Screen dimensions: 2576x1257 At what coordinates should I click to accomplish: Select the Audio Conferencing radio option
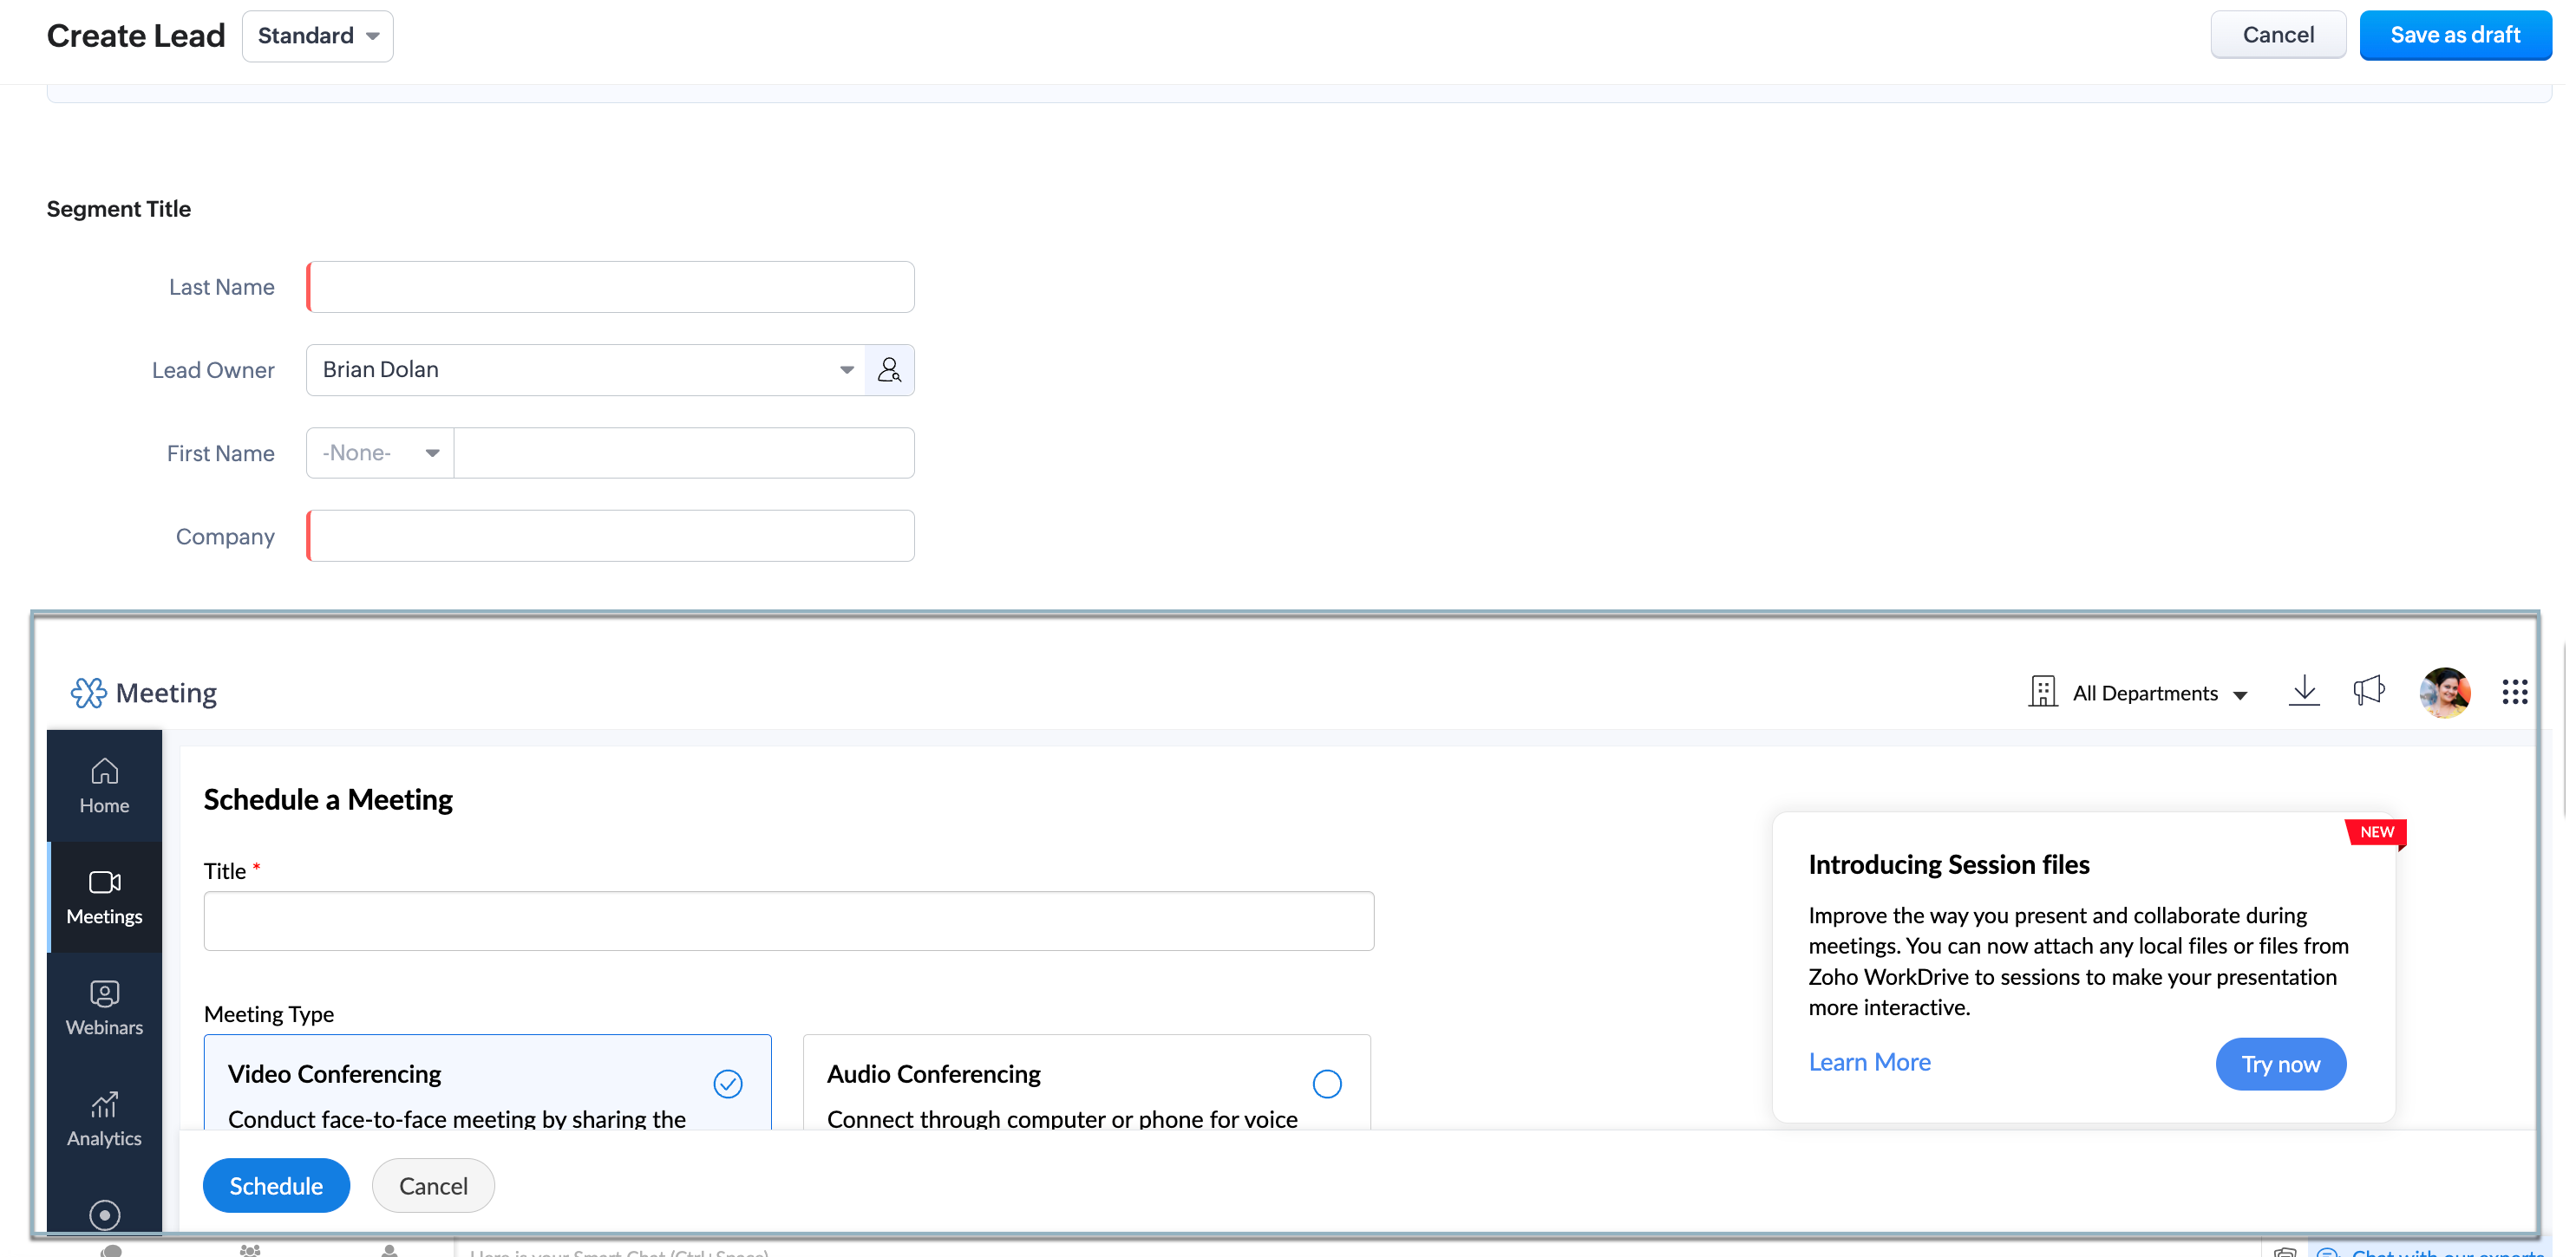pos(1326,1083)
